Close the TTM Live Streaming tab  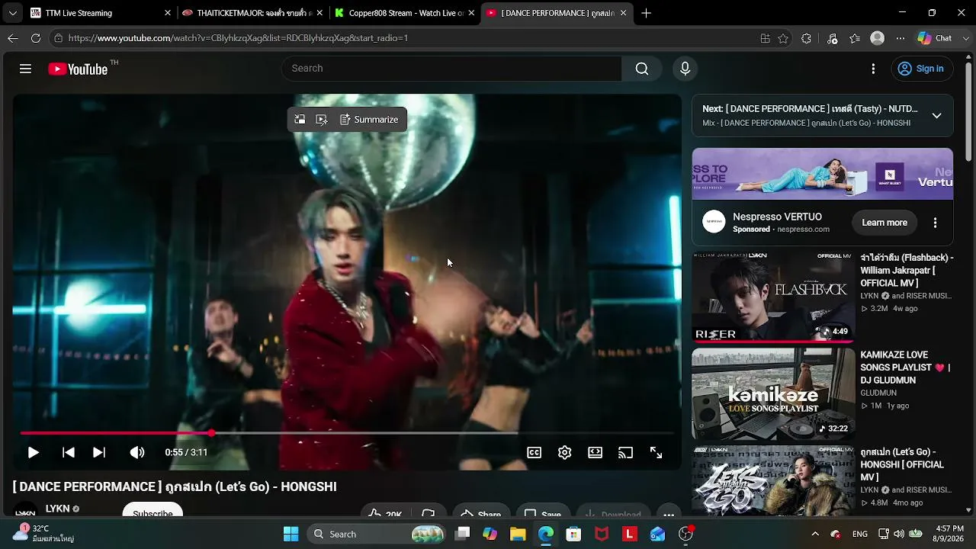tap(168, 13)
